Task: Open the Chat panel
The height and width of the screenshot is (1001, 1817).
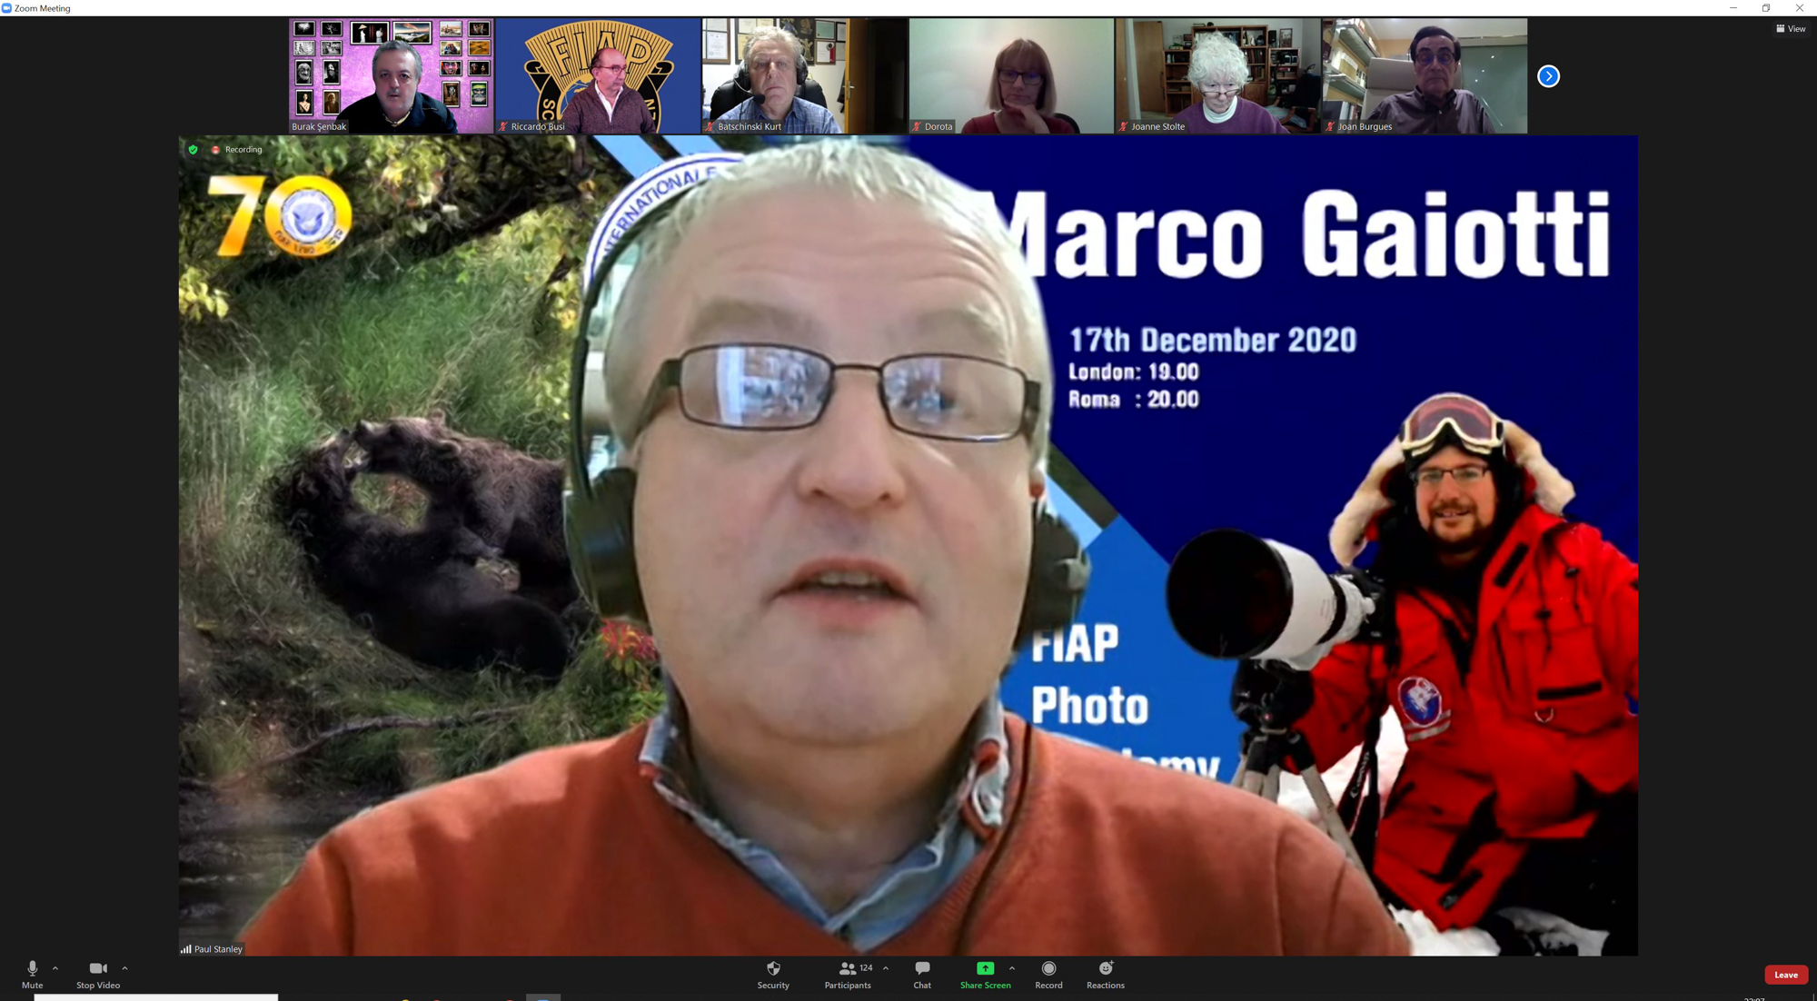Action: click(x=922, y=975)
